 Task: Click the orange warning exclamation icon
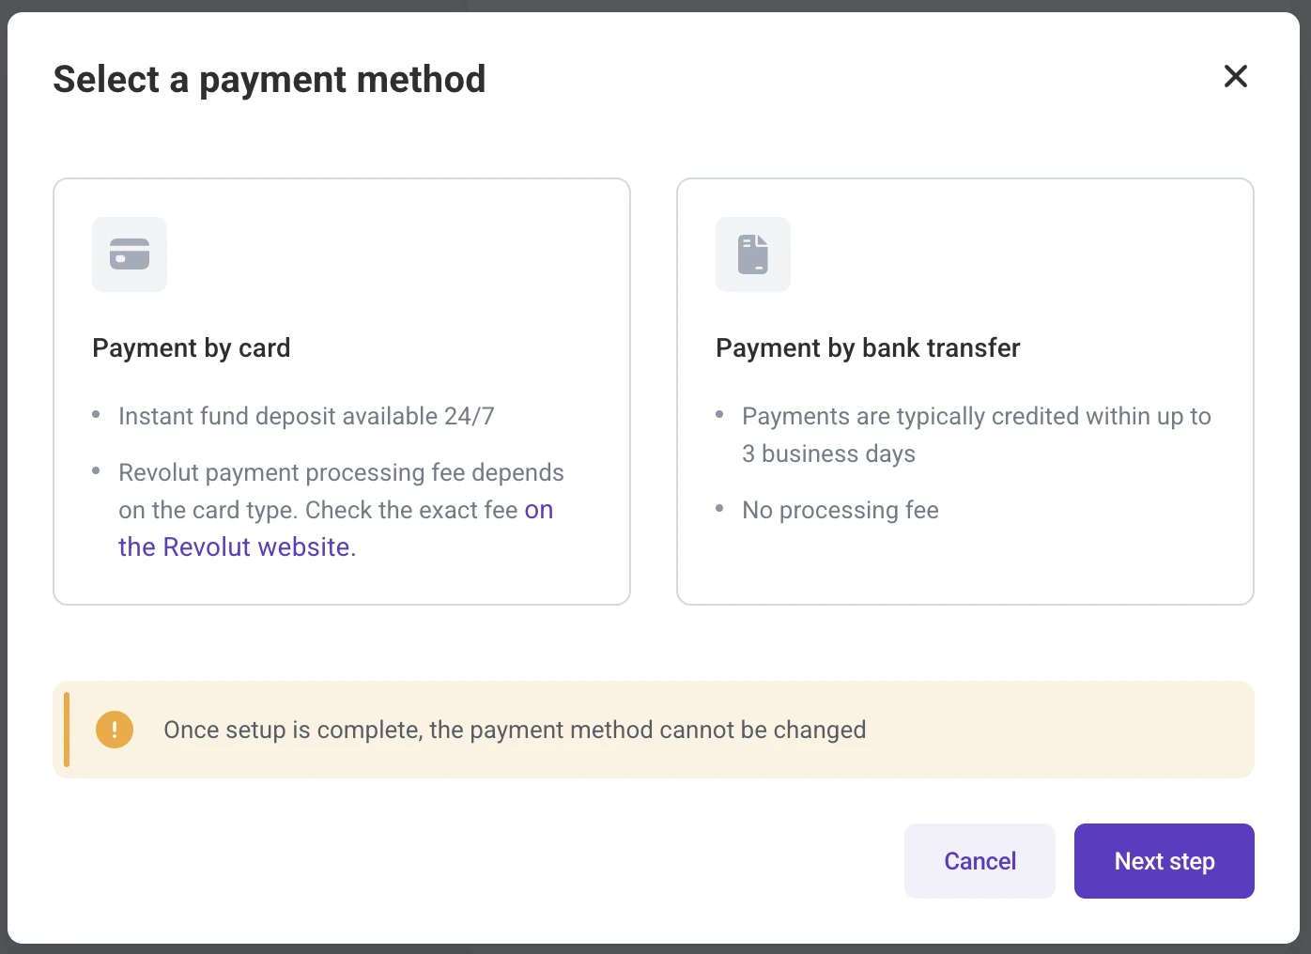click(x=115, y=730)
